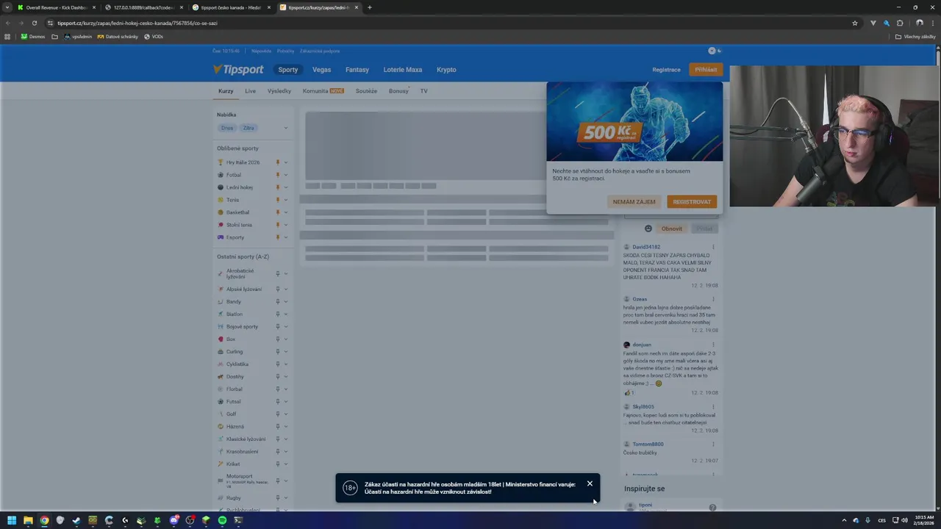Open Spotify from the taskbar
The image size is (941, 529).
click(222, 520)
